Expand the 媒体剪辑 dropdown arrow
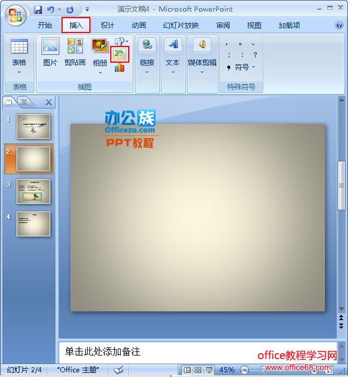Screen dimensions: 348x377 pos(202,72)
